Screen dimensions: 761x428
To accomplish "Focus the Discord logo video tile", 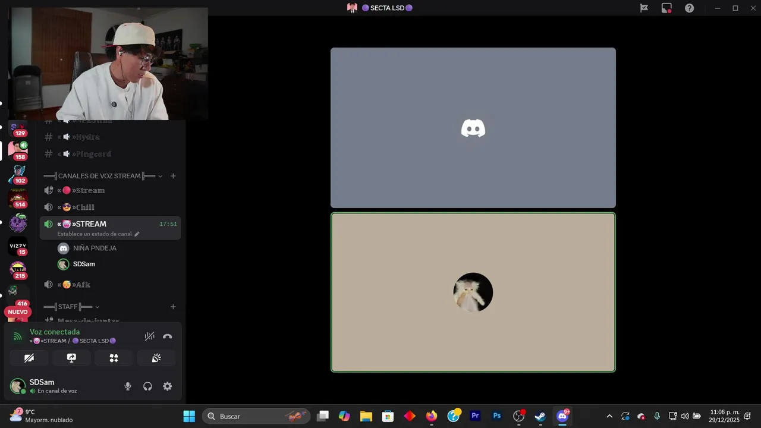I will click(473, 128).
